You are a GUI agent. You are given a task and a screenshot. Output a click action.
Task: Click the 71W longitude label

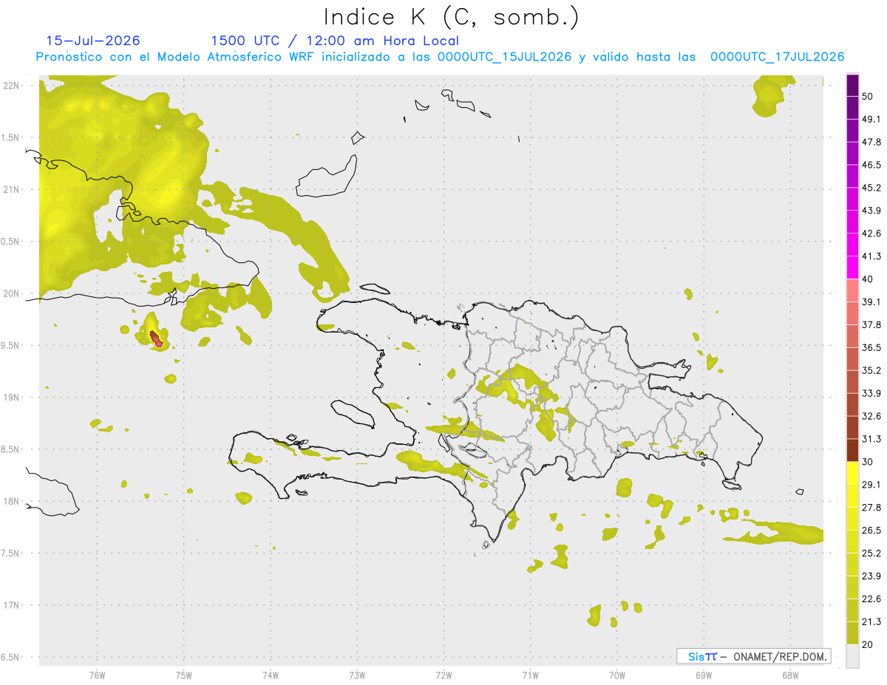coord(530,675)
